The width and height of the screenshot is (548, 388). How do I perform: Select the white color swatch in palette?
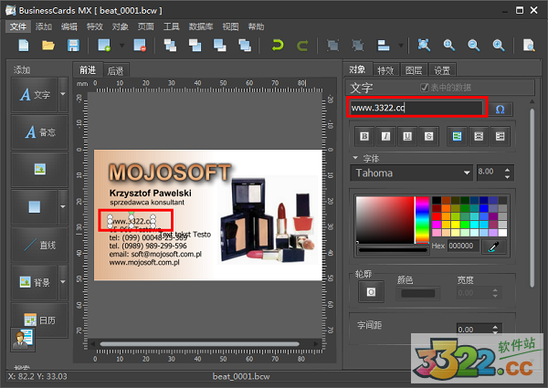[502, 233]
